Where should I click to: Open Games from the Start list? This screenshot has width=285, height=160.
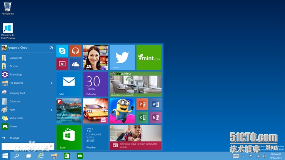point(28,127)
